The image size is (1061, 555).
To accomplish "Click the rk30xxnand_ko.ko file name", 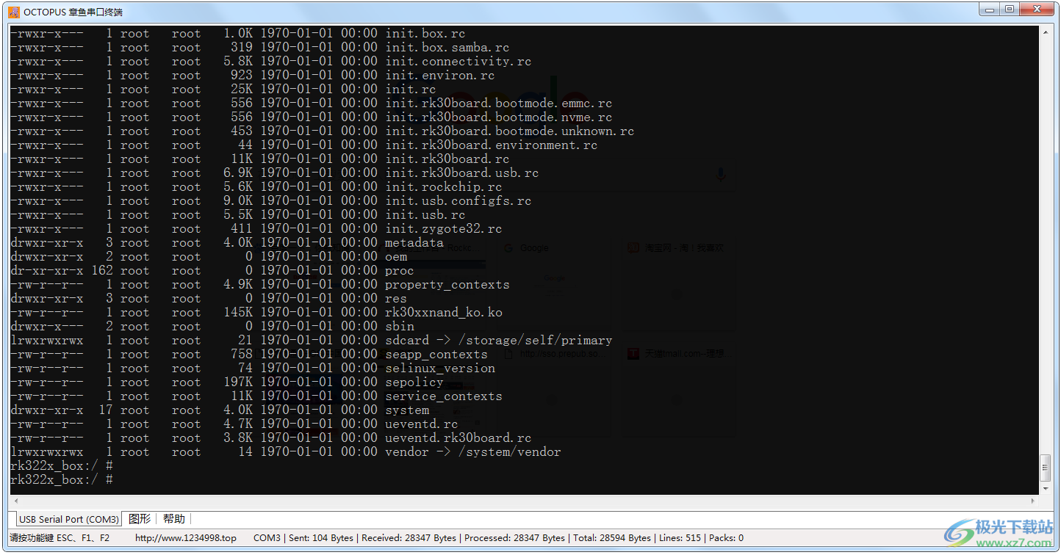I will coord(444,312).
